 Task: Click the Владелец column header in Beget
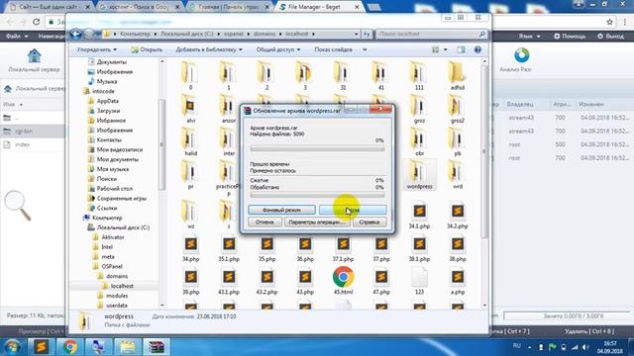[520, 104]
